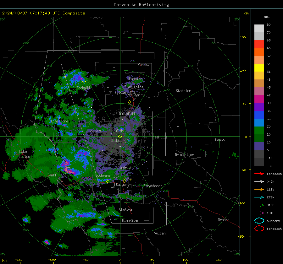Click the yellow diamond marker above Calgary

pyautogui.click(x=124, y=181)
